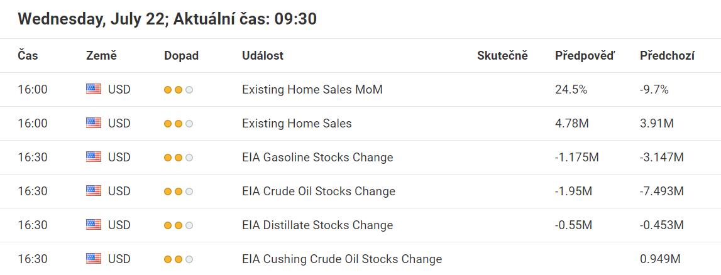The height and width of the screenshot is (275, 721).
Task: Click the Událost column header
Action: point(263,55)
